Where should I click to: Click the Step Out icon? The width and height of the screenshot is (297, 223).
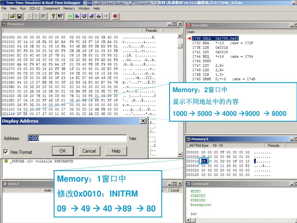(x=91, y=16)
